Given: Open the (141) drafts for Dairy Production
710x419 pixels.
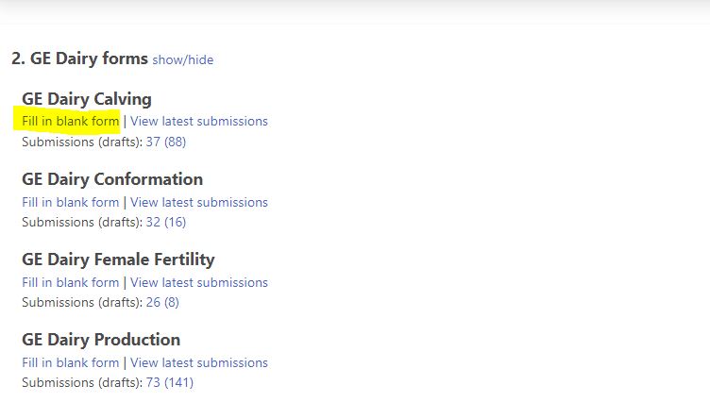Looking at the screenshot, I should pyautogui.click(x=178, y=382).
